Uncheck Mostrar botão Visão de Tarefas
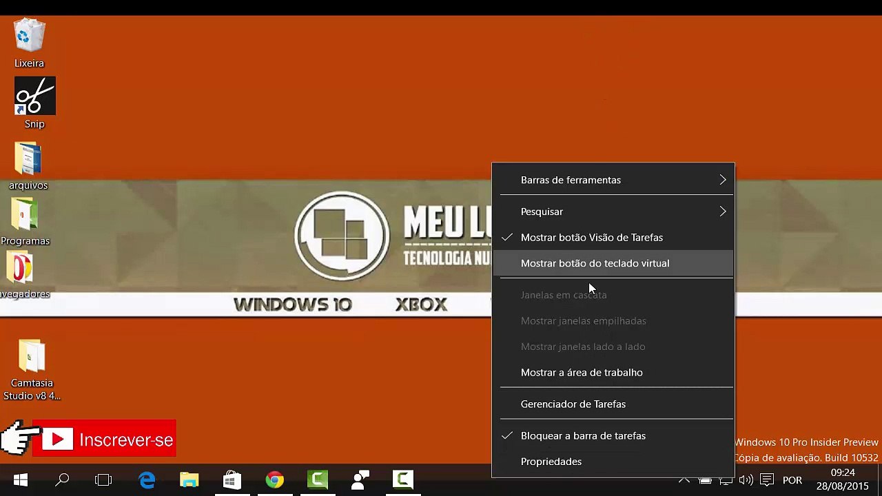This screenshot has height=496, width=882. click(x=613, y=238)
